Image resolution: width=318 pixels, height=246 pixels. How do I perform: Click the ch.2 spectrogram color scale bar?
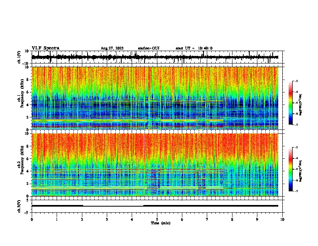click(x=291, y=169)
